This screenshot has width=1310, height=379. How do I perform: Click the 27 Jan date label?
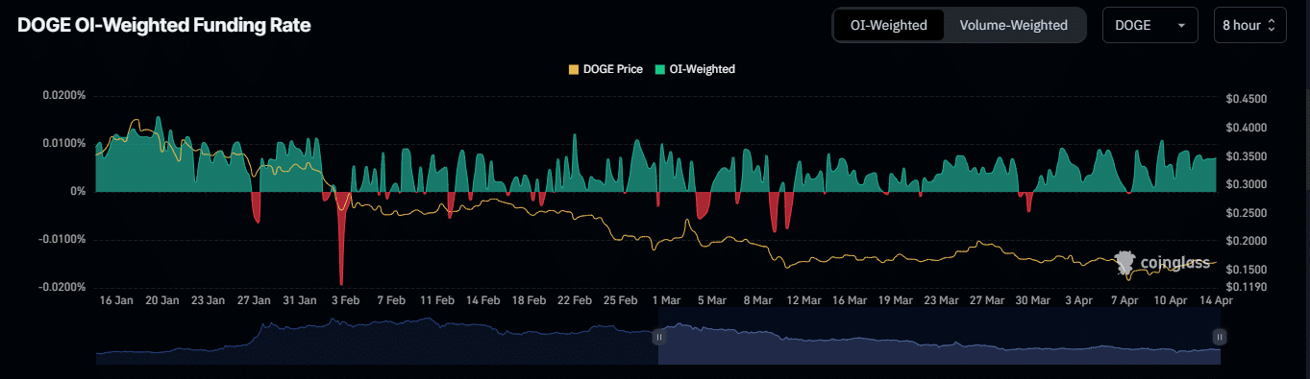255,300
